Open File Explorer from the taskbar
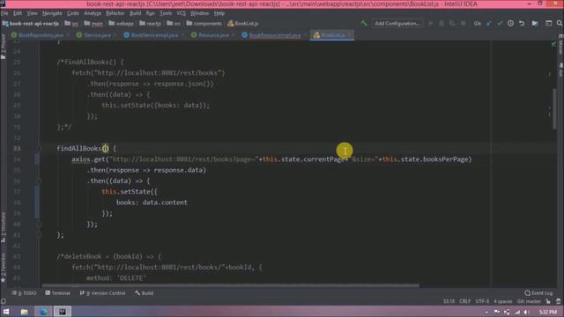This screenshot has width=564, height=317. pyautogui.click(x=24, y=312)
